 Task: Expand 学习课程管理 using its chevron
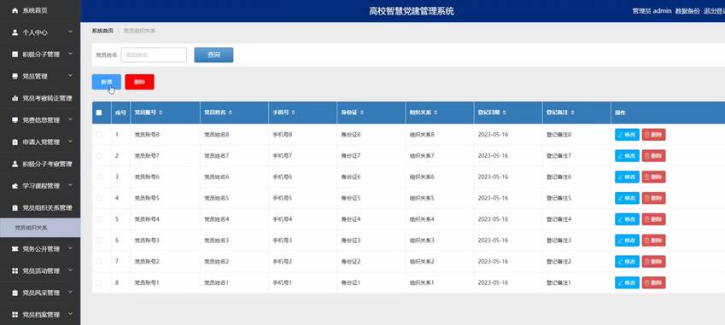tap(70, 185)
